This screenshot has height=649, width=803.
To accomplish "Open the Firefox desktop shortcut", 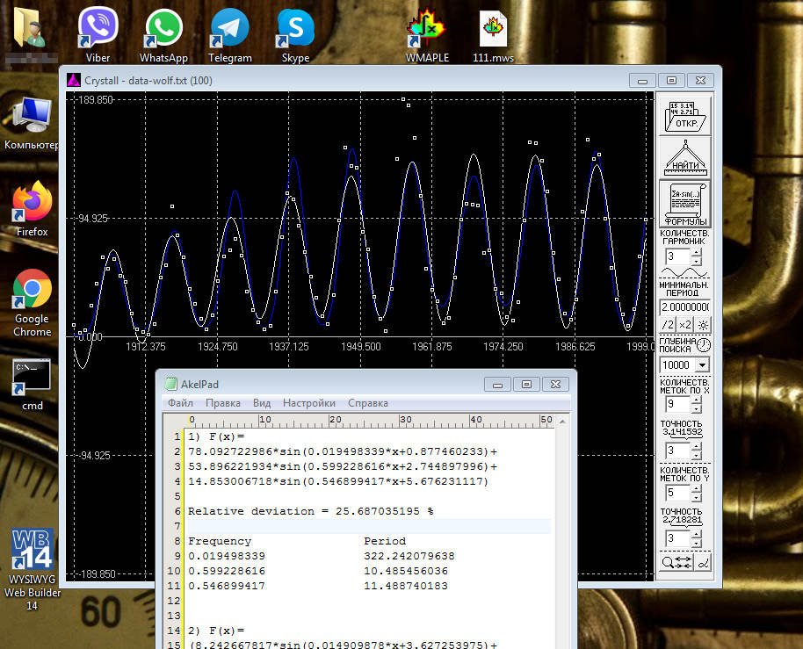I will 32,209.
